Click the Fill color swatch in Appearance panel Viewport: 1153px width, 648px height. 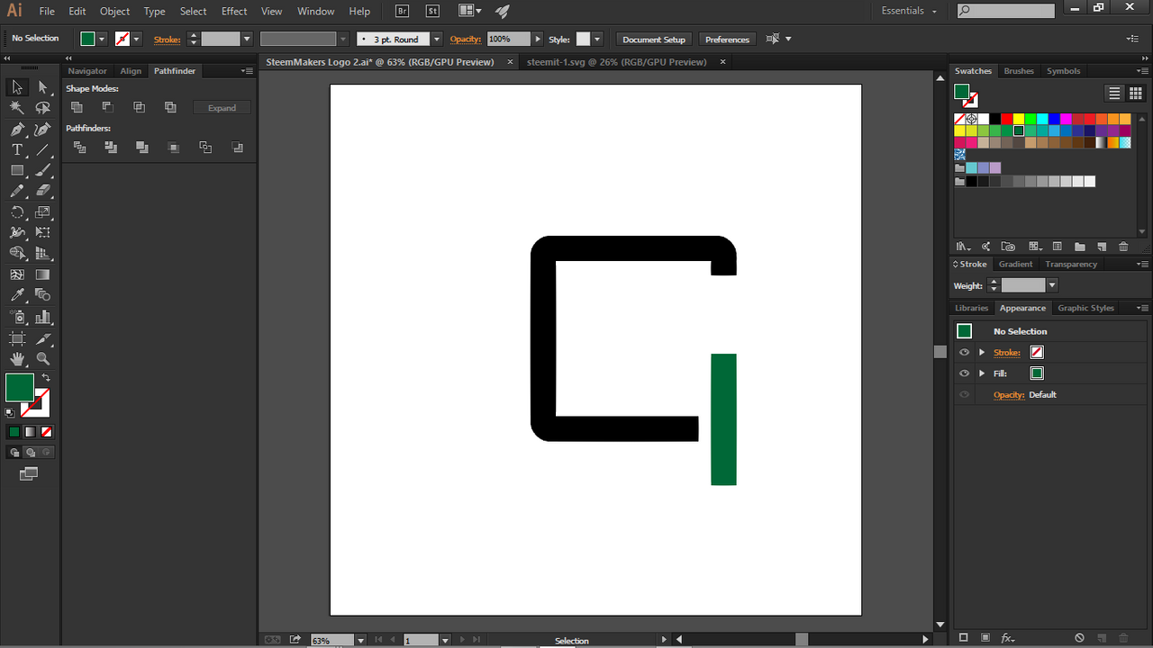click(1037, 373)
